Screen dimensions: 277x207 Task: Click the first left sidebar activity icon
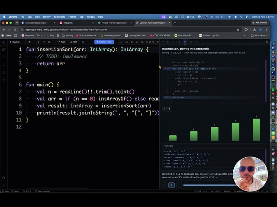(4, 50)
